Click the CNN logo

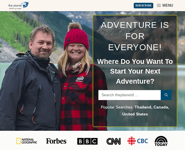pos(113,141)
